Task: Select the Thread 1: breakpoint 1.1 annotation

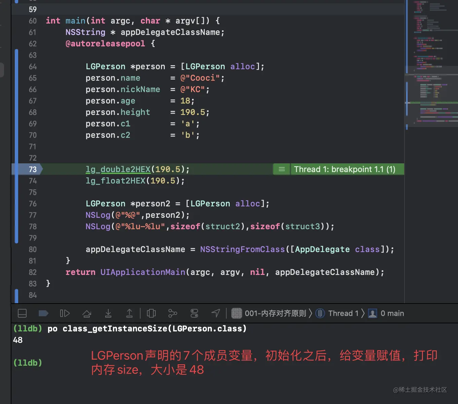Action: (344, 169)
